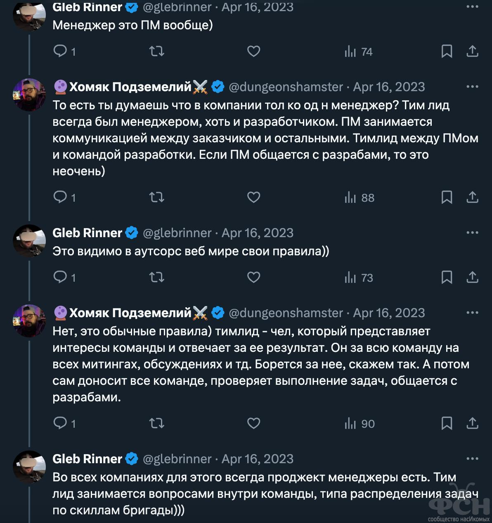Open Gleb Rinner's avatar on the "аутсорс" tweet
Image resolution: width=492 pixels, height=523 pixels.
click(29, 240)
